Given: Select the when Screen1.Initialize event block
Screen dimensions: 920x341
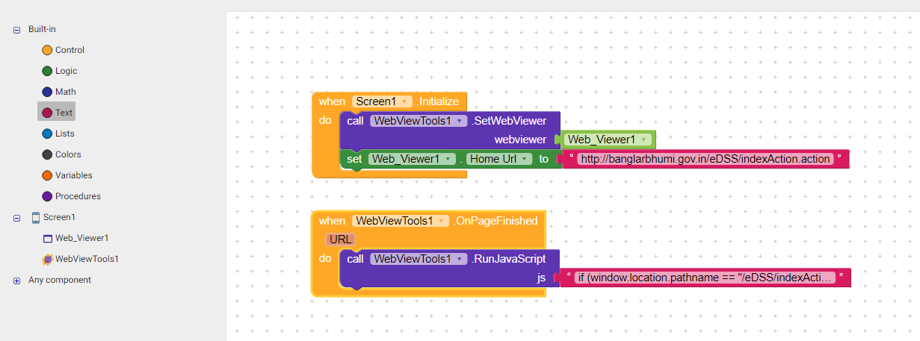Looking at the screenshot, I should coord(333,101).
